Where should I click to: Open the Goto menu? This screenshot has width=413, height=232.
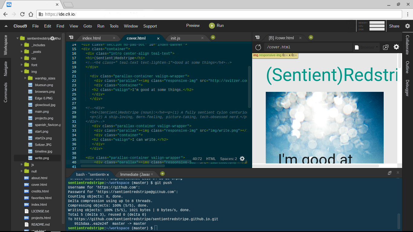(x=88, y=26)
